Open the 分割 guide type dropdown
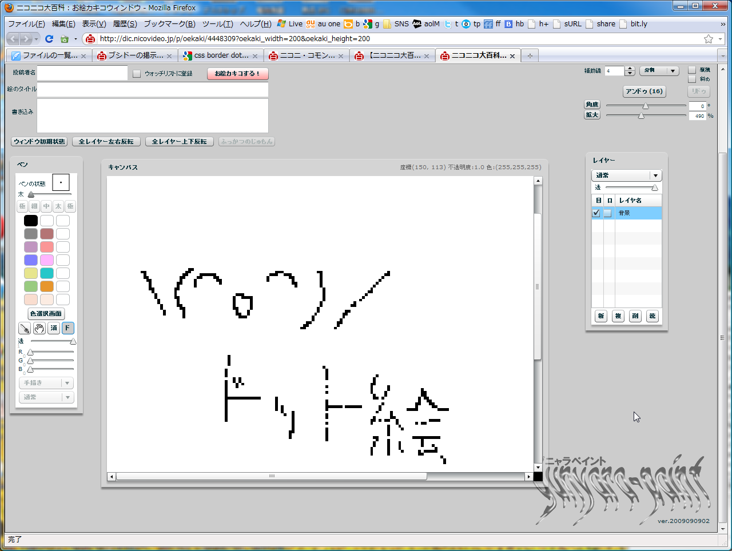 [x=659, y=71]
